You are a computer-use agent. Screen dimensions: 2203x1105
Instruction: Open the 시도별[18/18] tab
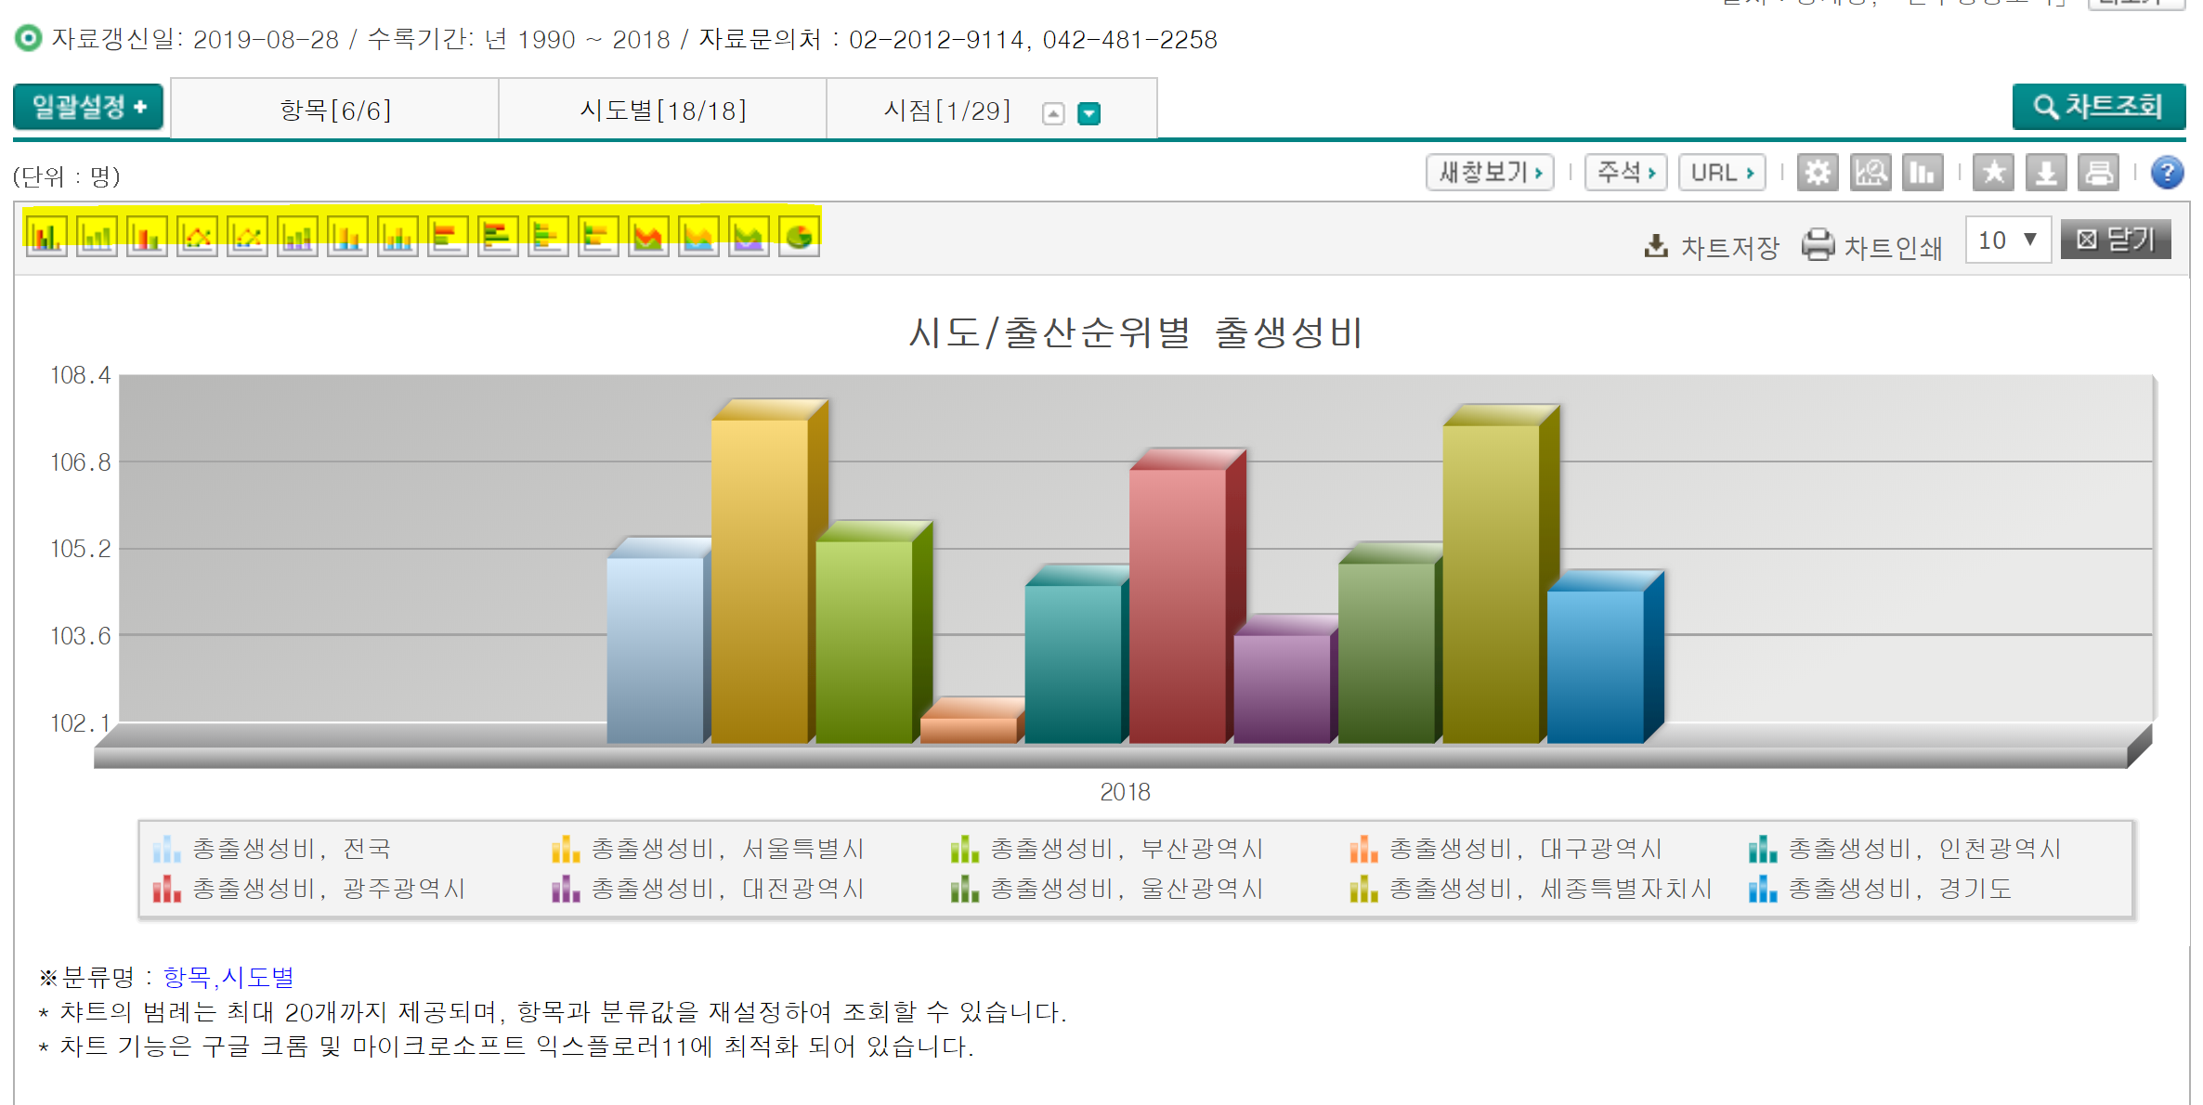662,110
